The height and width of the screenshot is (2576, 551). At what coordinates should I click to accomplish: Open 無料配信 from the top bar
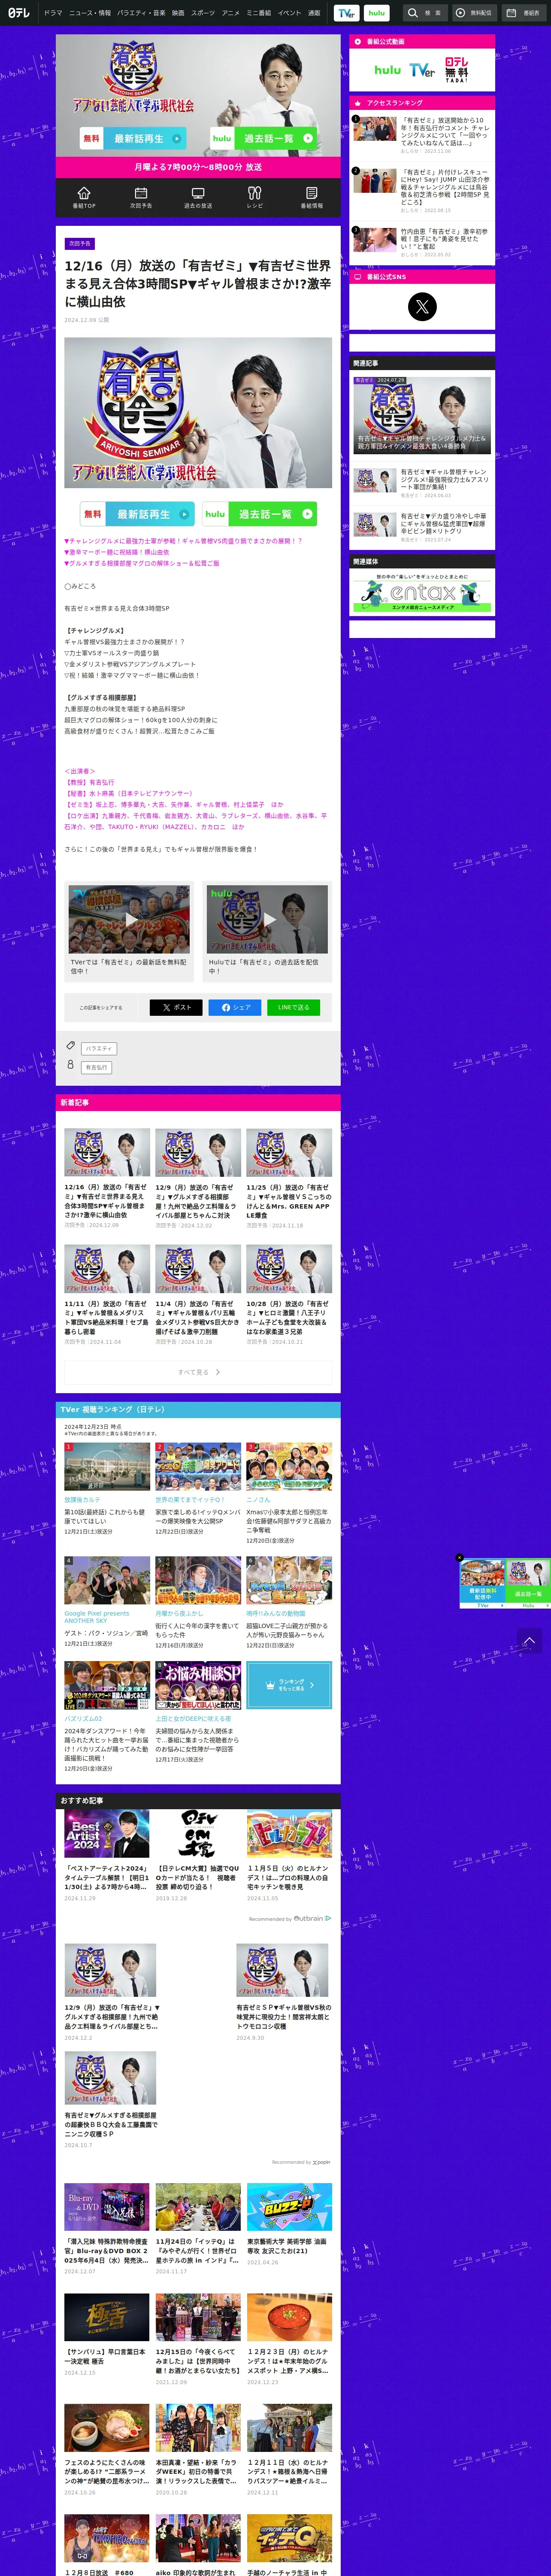point(474,13)
